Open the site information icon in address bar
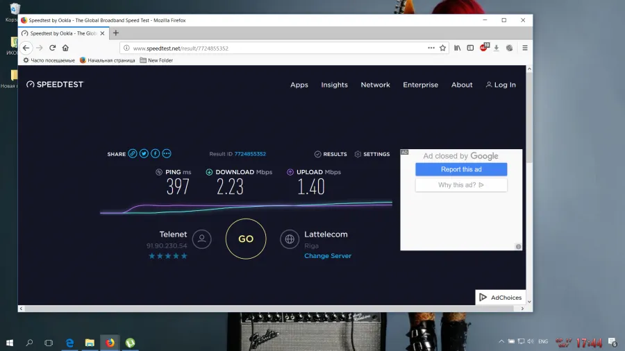 (126, 48)
